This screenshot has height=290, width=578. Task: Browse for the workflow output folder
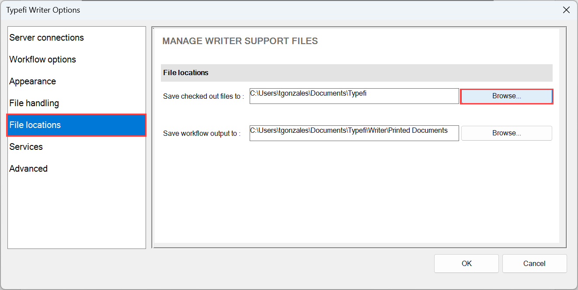point(506,133)
